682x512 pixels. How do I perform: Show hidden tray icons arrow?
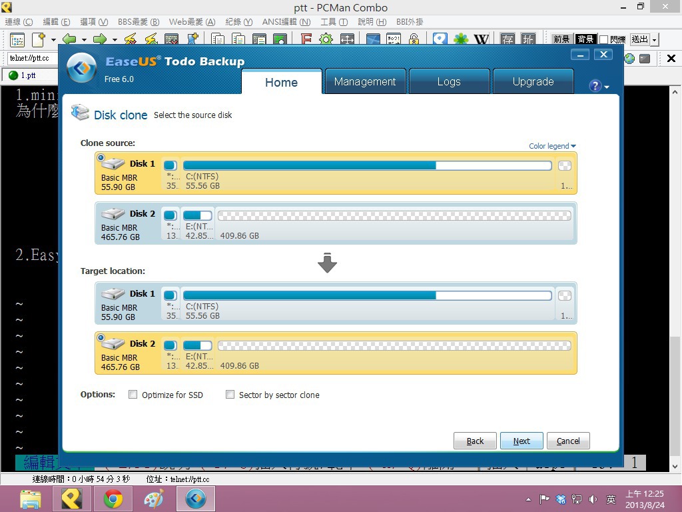pos(528,499)
